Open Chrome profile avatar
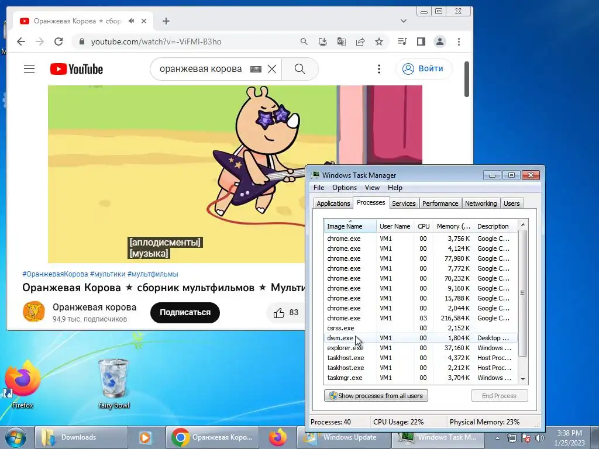 [440, 42]
